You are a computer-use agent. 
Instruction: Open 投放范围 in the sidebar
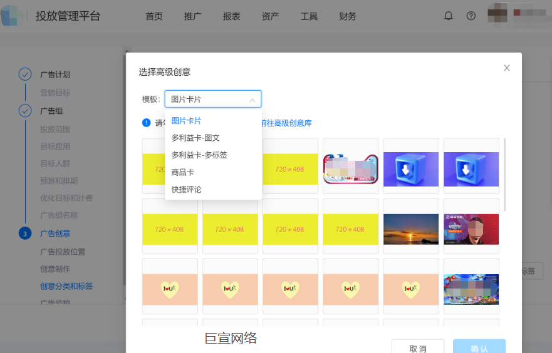pyautogui.click(x=55, y=130)
